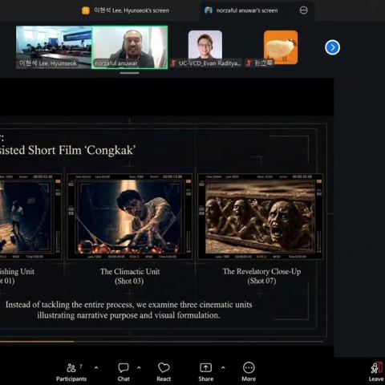Select the sheep avatar participant tile

[x=281, y=47]
